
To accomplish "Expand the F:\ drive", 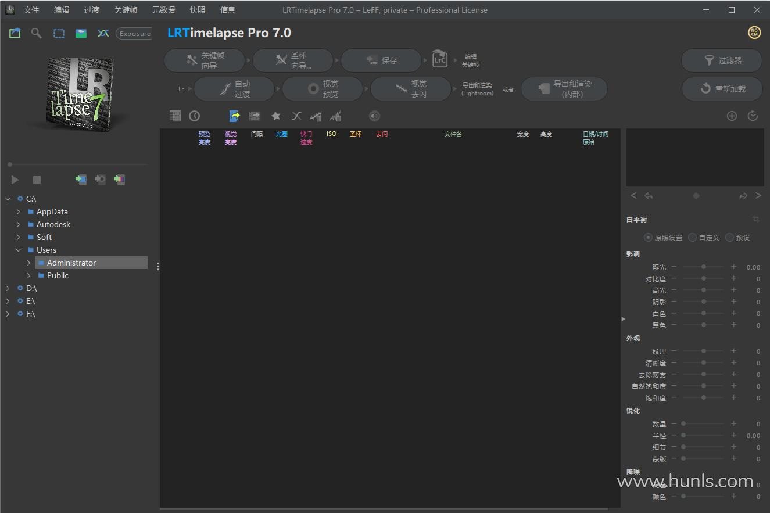I will [8, 314].
